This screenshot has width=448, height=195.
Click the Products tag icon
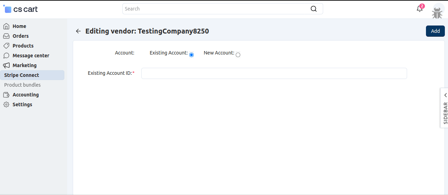[6, 46]
